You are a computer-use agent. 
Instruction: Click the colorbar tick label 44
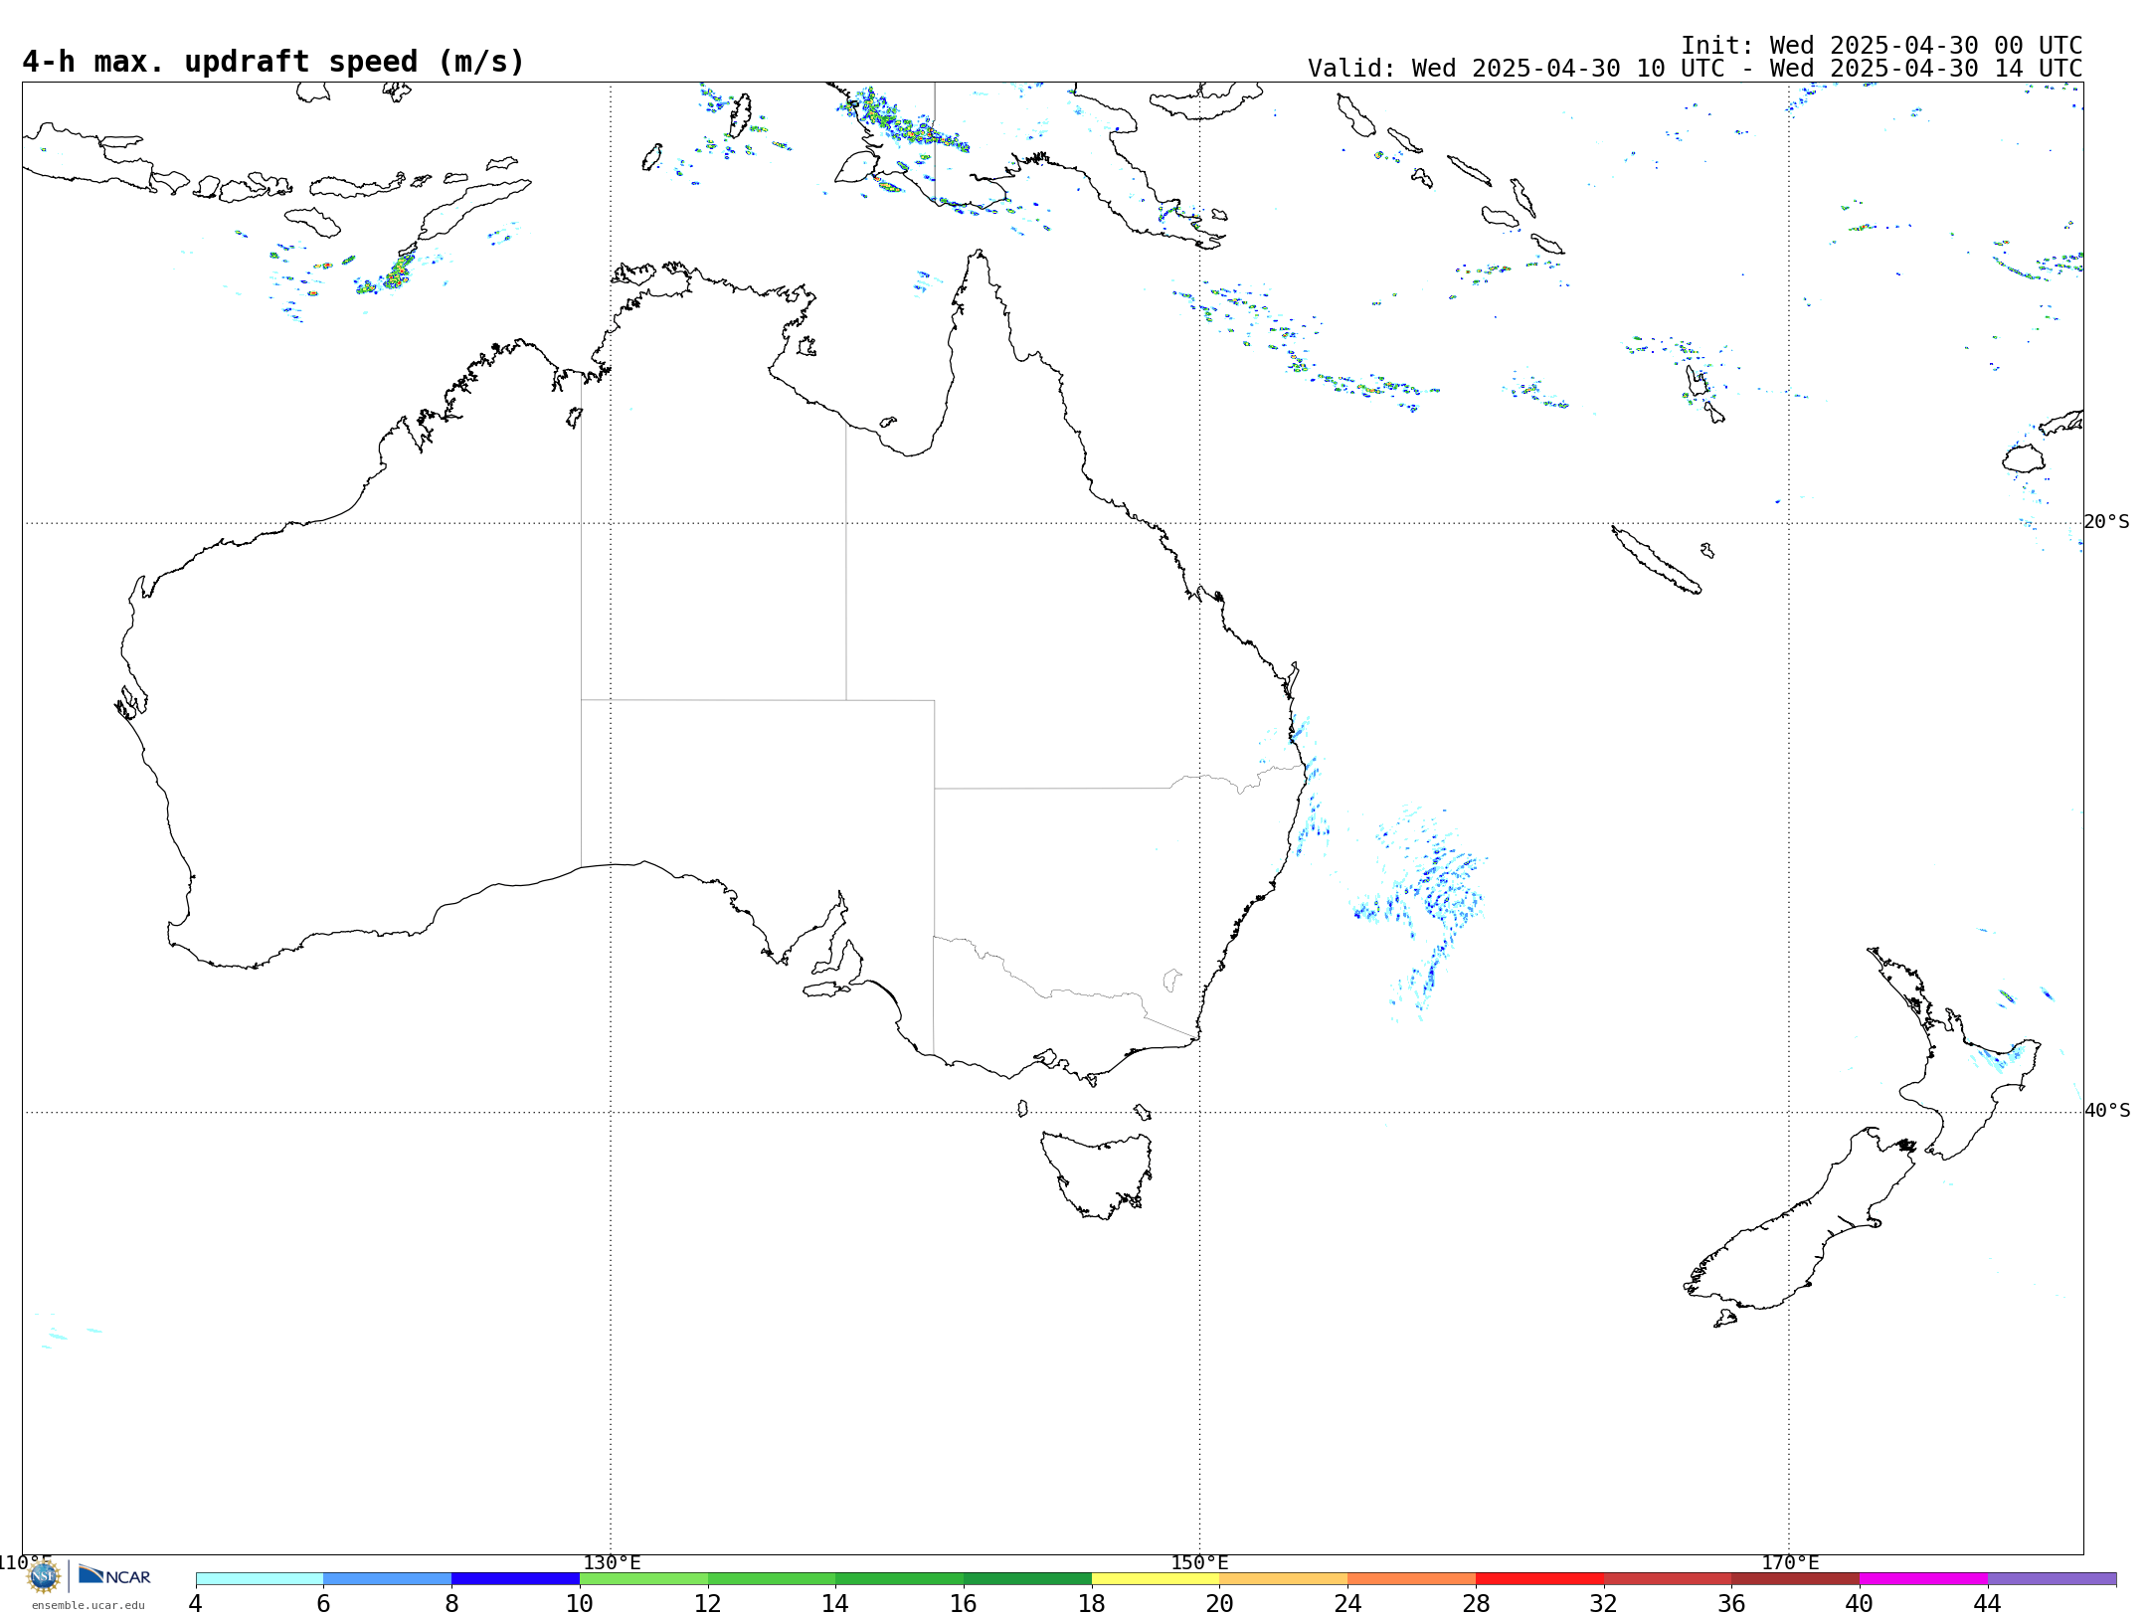click(1988, 1604)
